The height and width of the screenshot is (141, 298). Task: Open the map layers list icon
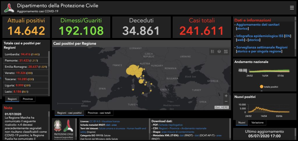click(x=219, y=52)
